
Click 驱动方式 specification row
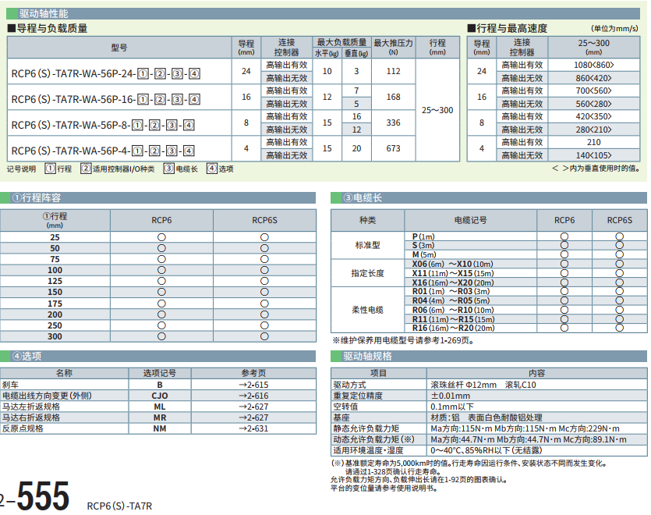(489, 385)
